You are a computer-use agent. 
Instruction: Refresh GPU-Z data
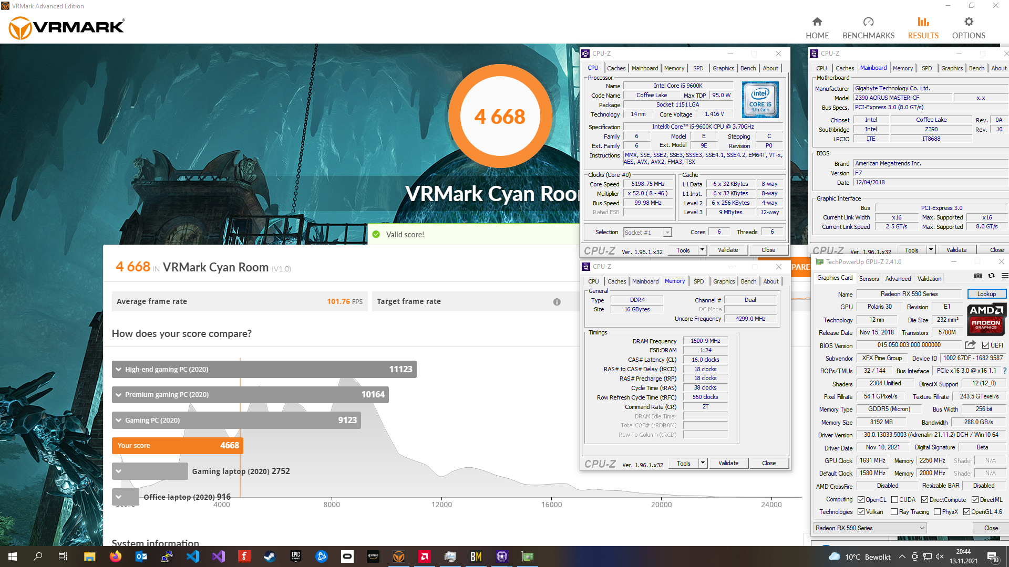pos(991,276)
